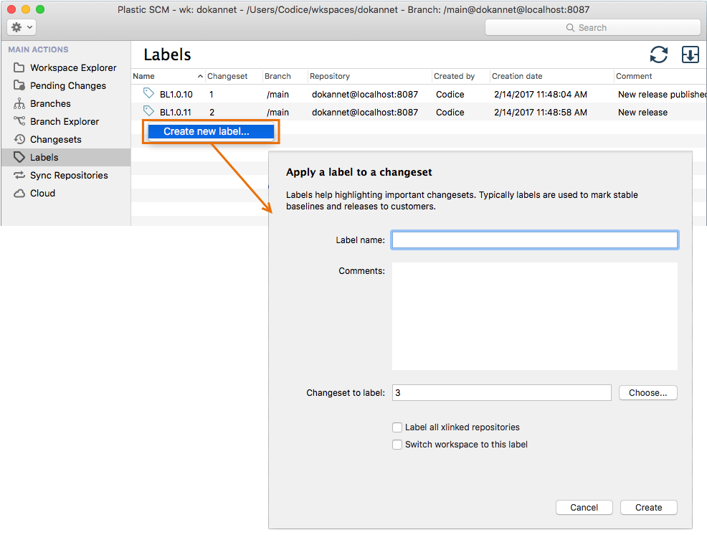Refresh the Labels list
The width and height of the screenshot is (707, 535).
(x=659, y=55)
